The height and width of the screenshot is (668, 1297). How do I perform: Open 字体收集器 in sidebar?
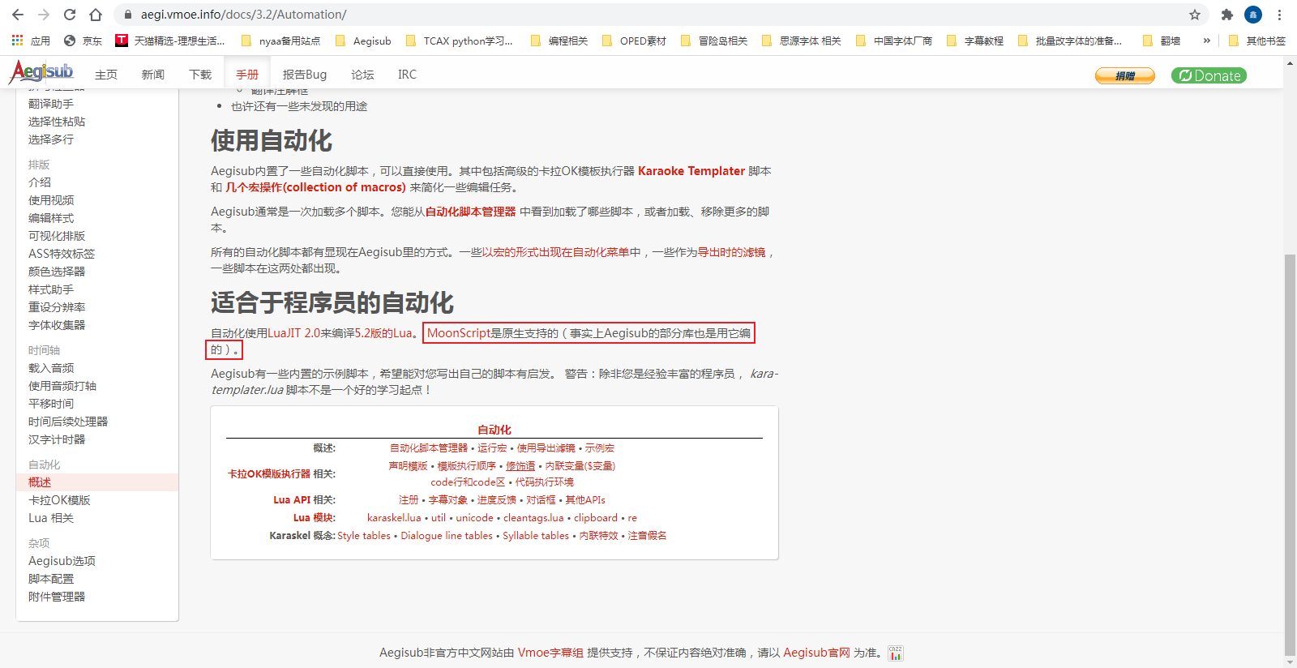coord(57,325)
